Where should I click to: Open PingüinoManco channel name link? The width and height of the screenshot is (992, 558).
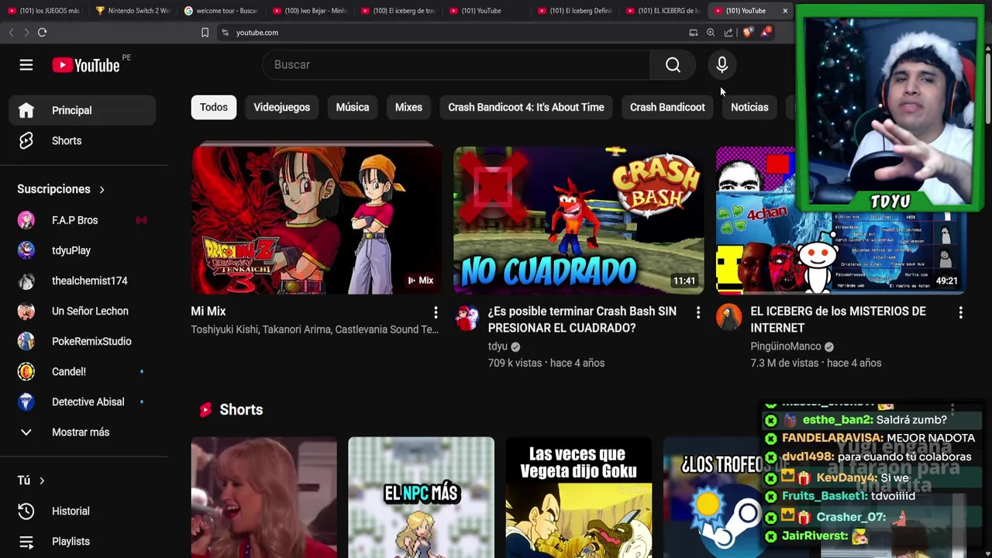[x=785, y=346]
